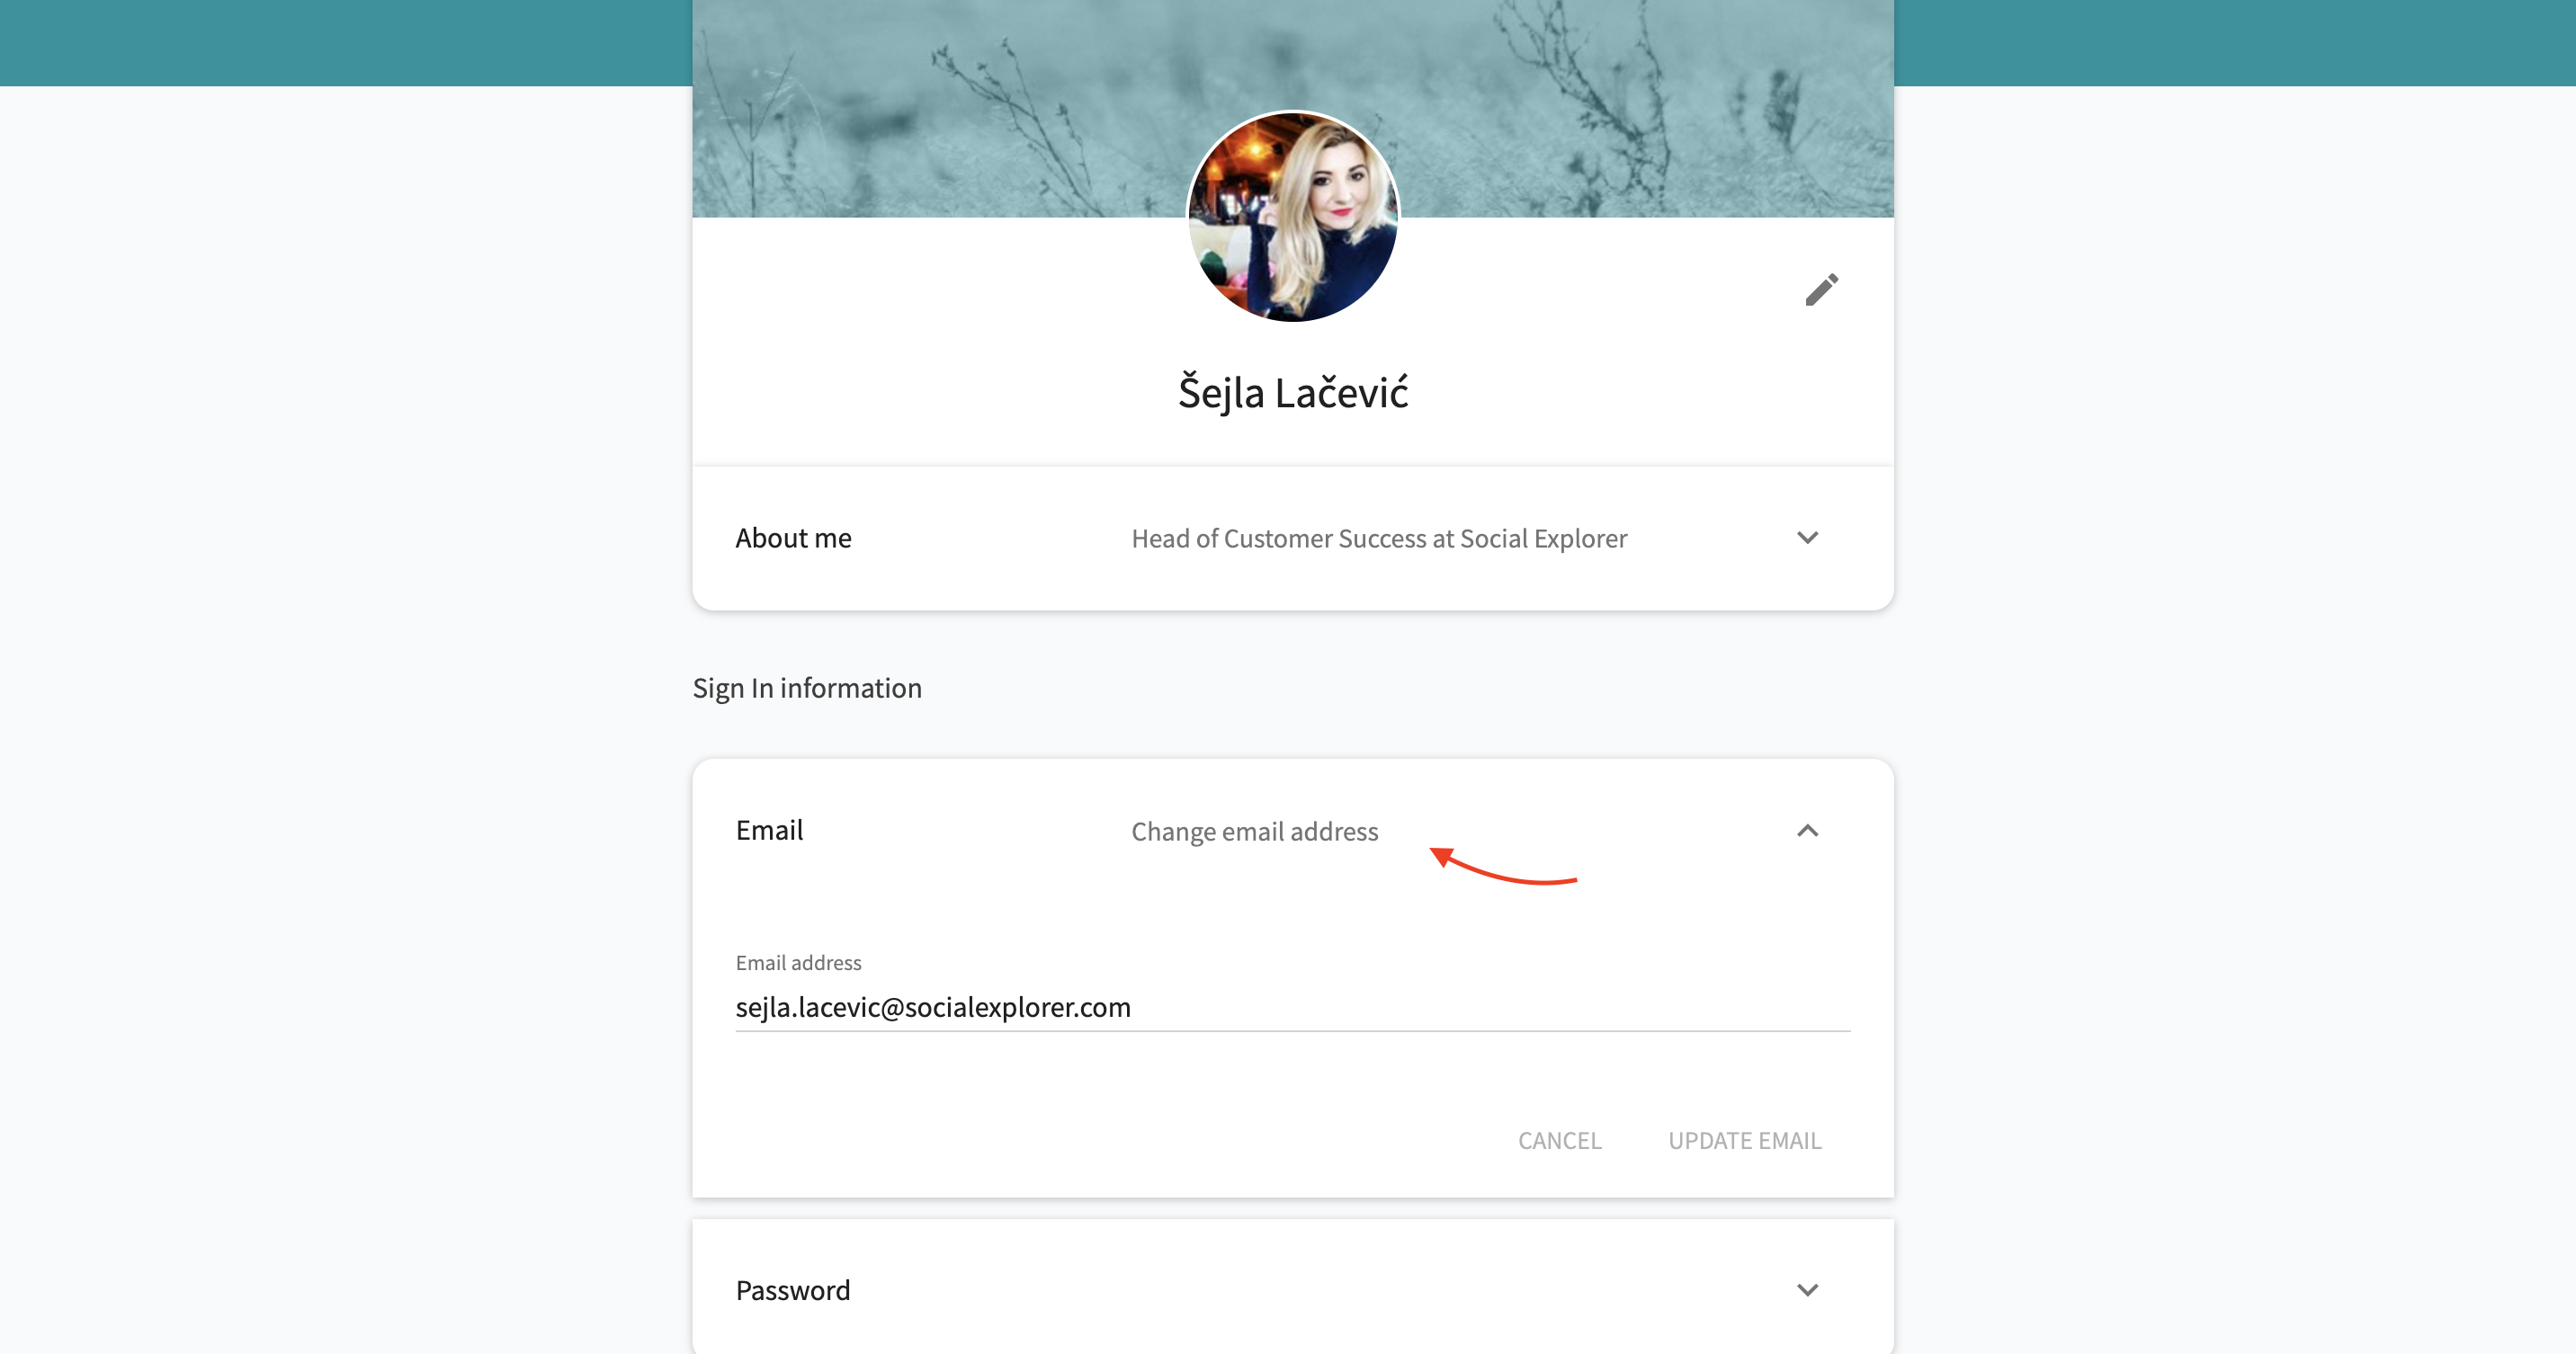Expand the About me section chevron

point(1807,538)
